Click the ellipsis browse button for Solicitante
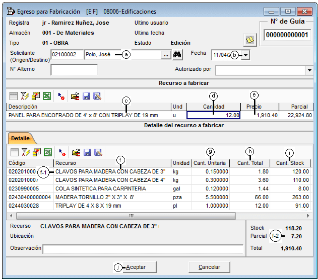This screenshot has height=280, width=318. [166, 55]
